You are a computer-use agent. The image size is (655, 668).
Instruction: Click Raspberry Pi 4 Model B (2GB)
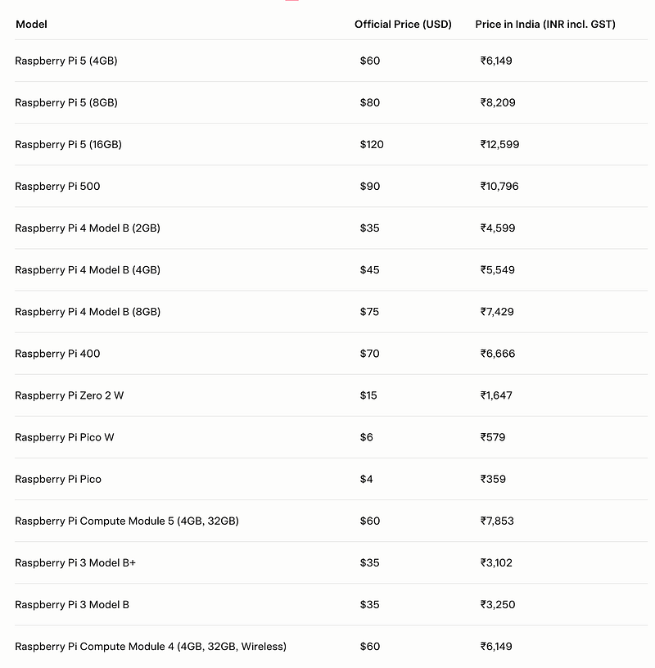tap(88, 228)
